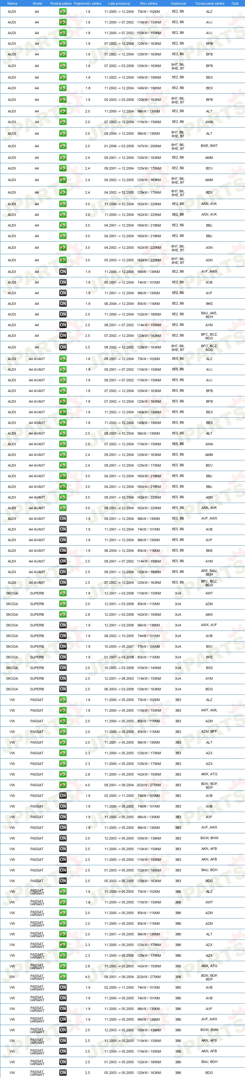The height and width of the screenshot is (1078, 245).
Task: Click ON icon in the BAU, AKE, BDH row
Action: click(x=63, y=314)
